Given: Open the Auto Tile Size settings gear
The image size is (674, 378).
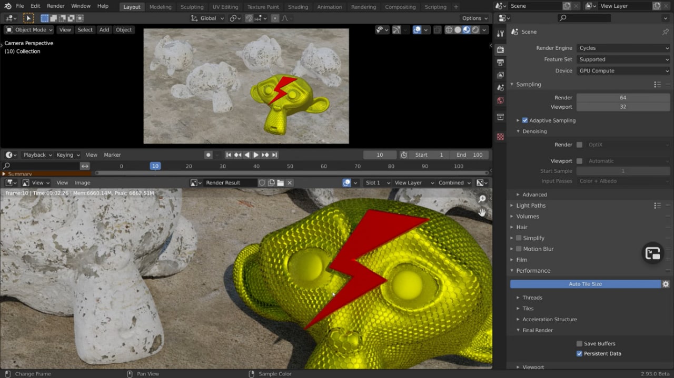Looking at the screenshot, I should tap(666, 284).
